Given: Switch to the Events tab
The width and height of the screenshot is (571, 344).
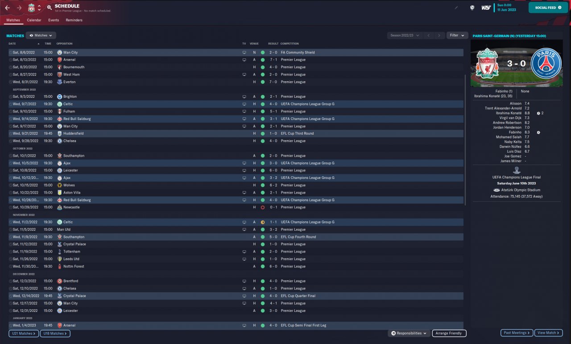Looking at the screenshot, I should tap(54, 21).
